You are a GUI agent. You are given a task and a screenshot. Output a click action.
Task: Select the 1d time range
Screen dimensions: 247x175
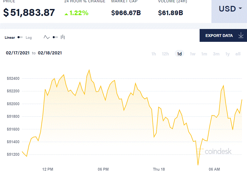click(179, 54)
